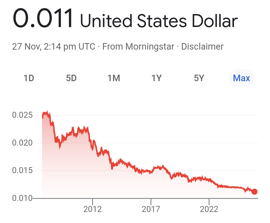This screenshot has width=270, height=223.
Task: Click the 0.010 y-axis label
Action: (x=22, y=198)
